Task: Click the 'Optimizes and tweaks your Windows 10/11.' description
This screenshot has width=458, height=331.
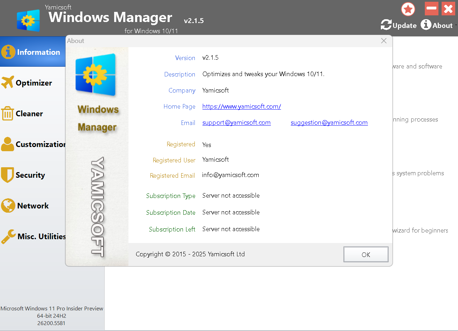Action: click(264, 74)
